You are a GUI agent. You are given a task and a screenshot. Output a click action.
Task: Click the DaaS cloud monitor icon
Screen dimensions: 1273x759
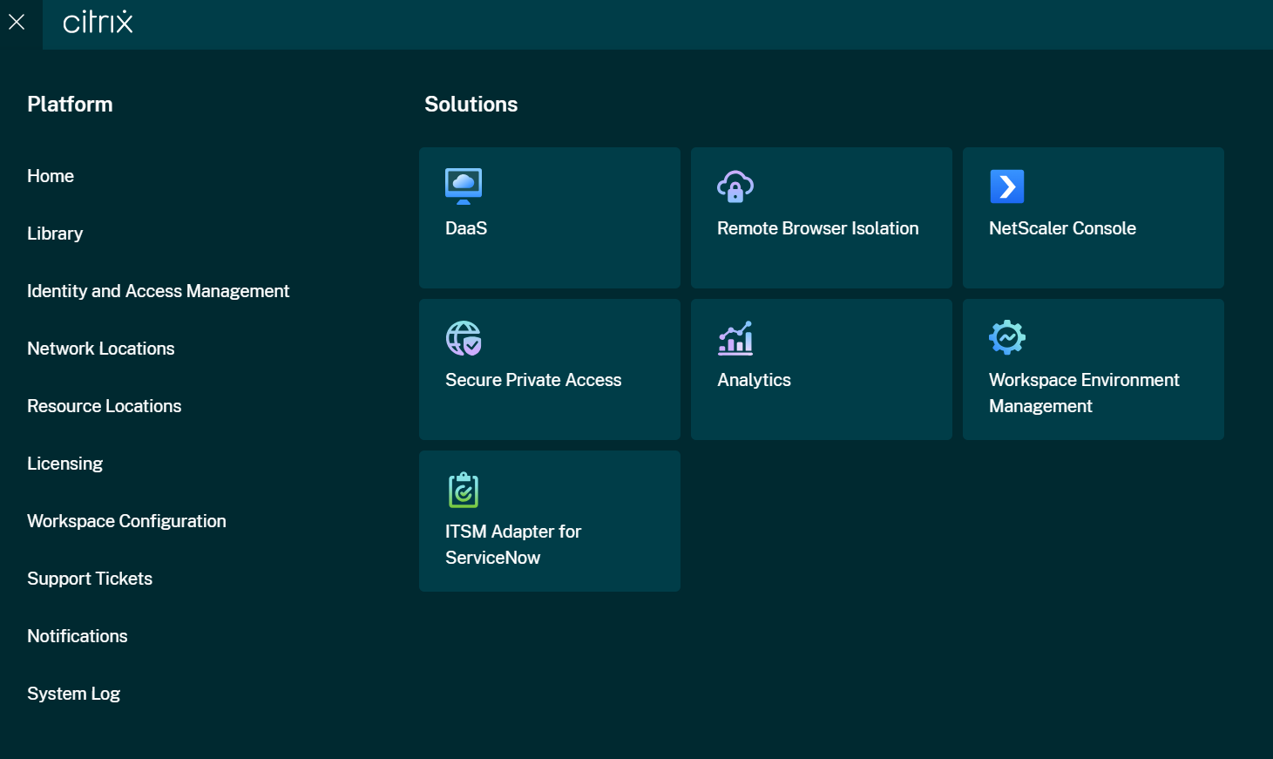tap(463, 186)
